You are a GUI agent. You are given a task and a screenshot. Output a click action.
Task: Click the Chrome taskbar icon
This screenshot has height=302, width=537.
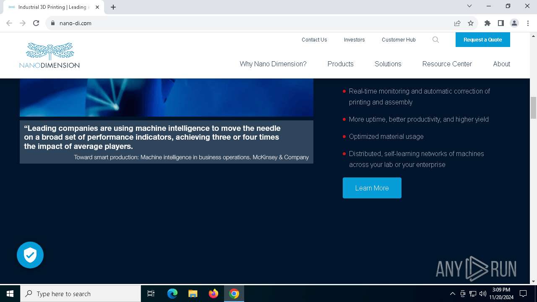[x=234, y=294]
